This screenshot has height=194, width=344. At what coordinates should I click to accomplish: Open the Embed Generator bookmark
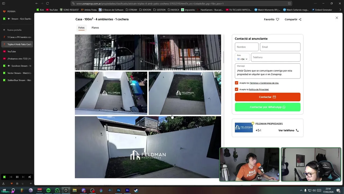coord(322,10)
